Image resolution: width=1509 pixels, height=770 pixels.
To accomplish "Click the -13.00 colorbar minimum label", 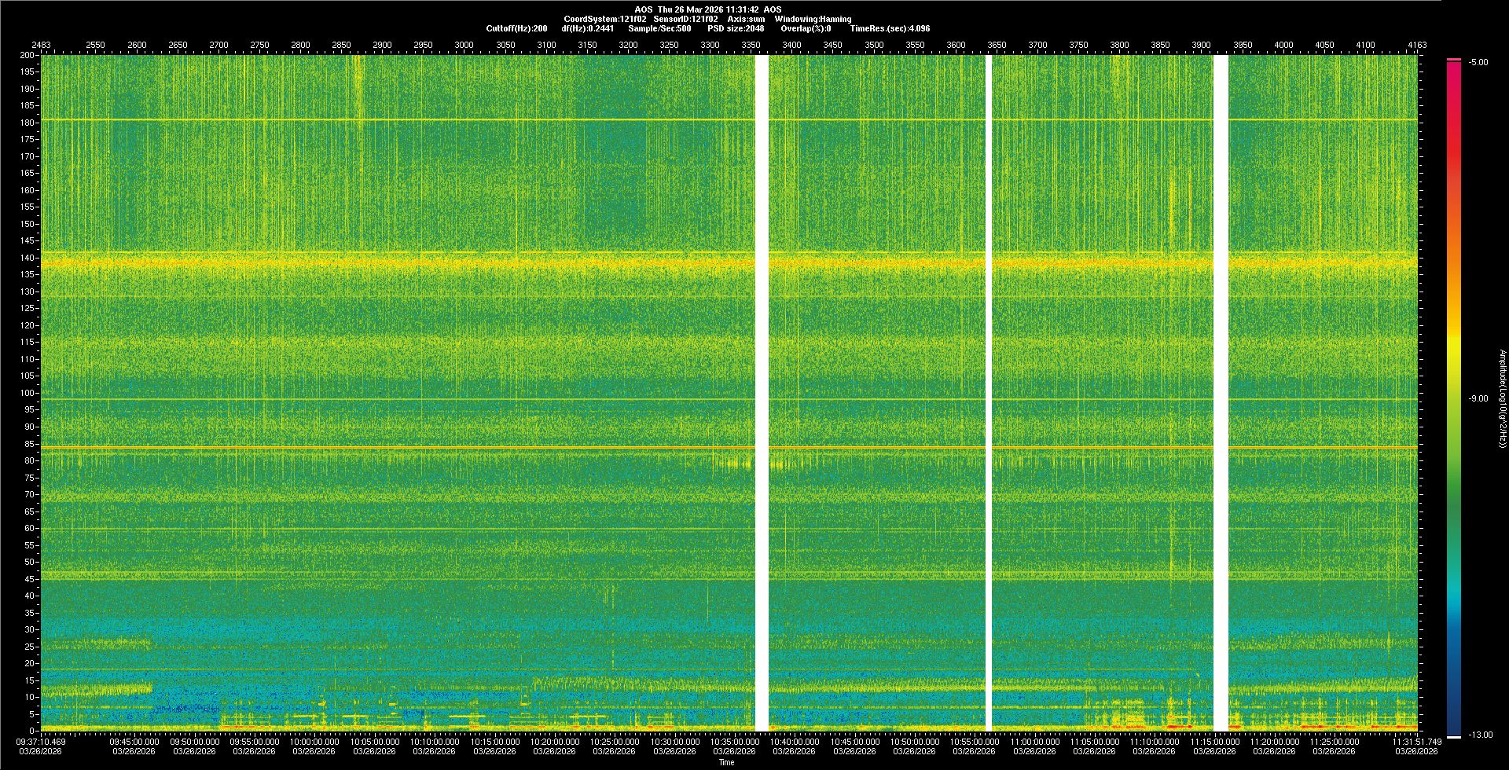I will (x=1480, y=735).
